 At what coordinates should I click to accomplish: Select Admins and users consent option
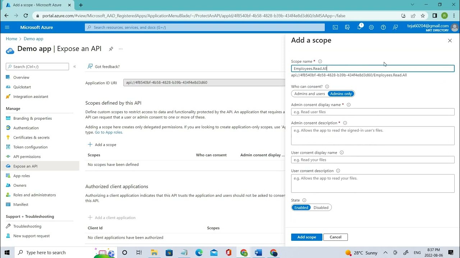(309, 94)
